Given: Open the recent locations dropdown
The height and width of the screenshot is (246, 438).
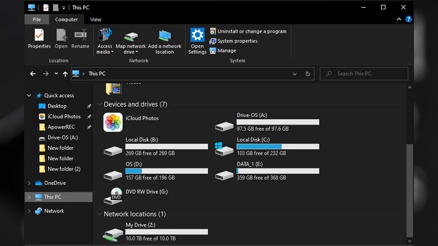Looking at the screenshot, I should click(56, 74).
